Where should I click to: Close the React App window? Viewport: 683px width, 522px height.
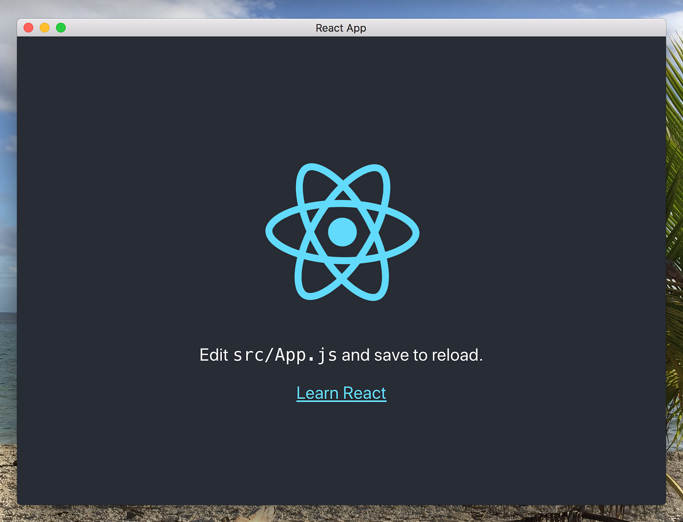click(28, 28)
